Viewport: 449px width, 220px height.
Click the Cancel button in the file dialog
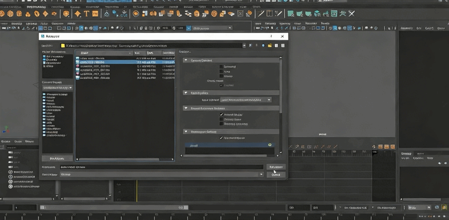(276, 175)
